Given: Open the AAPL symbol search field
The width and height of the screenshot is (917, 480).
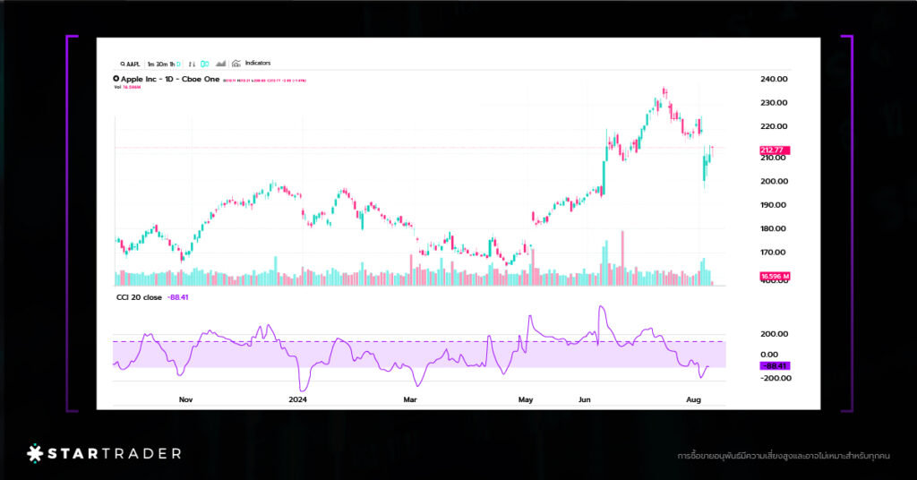Looking at the screenshot, I should pos(133,64).
